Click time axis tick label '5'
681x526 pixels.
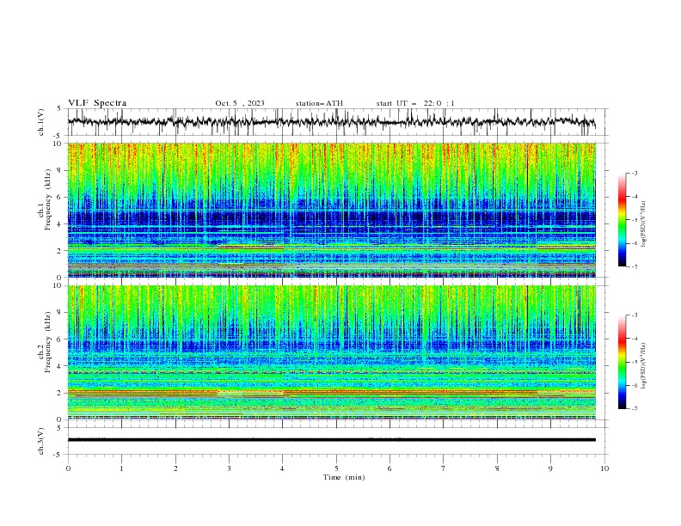pyautogui.click(x=336, y=468)
